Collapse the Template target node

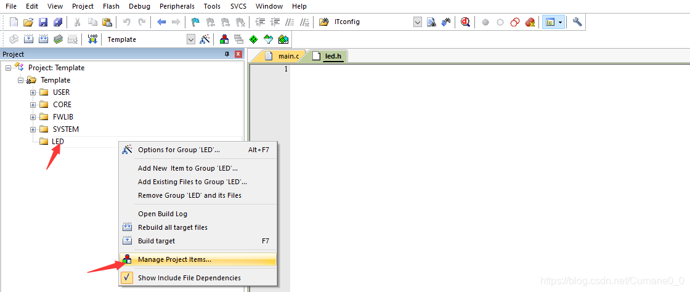point(20,80)
